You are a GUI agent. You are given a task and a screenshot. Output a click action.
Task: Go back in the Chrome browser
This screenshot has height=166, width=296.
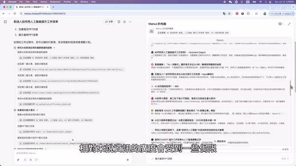click(4, 13)
